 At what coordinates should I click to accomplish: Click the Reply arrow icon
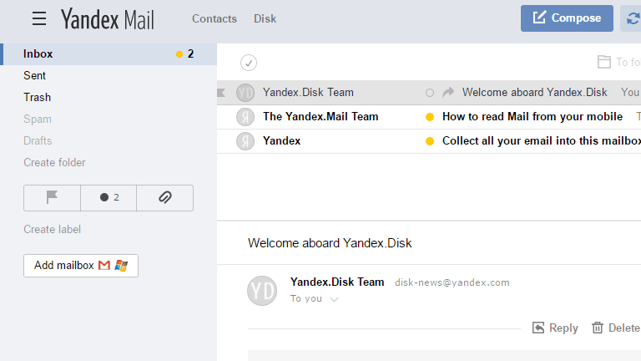pos(538,328)
